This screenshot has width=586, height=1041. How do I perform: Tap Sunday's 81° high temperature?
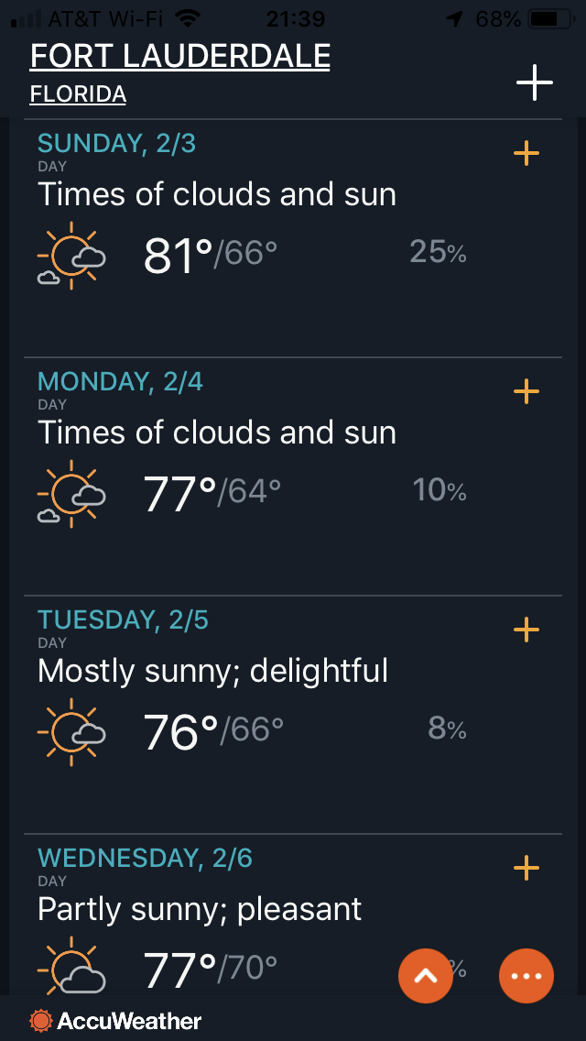[178, 256]
